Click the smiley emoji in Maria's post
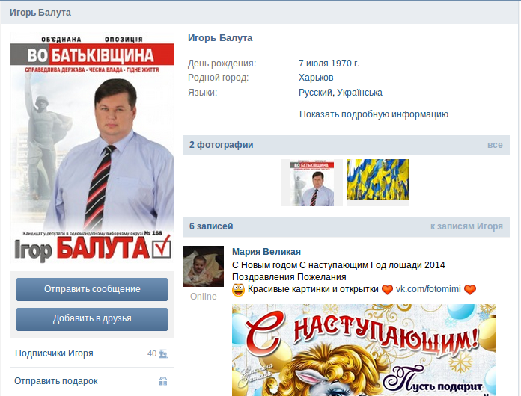The height and width of the screenshot is (396, 521). pos(238,290)
